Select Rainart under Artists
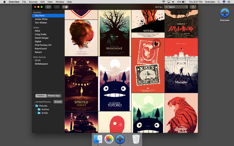 click(x=48, y=52)
